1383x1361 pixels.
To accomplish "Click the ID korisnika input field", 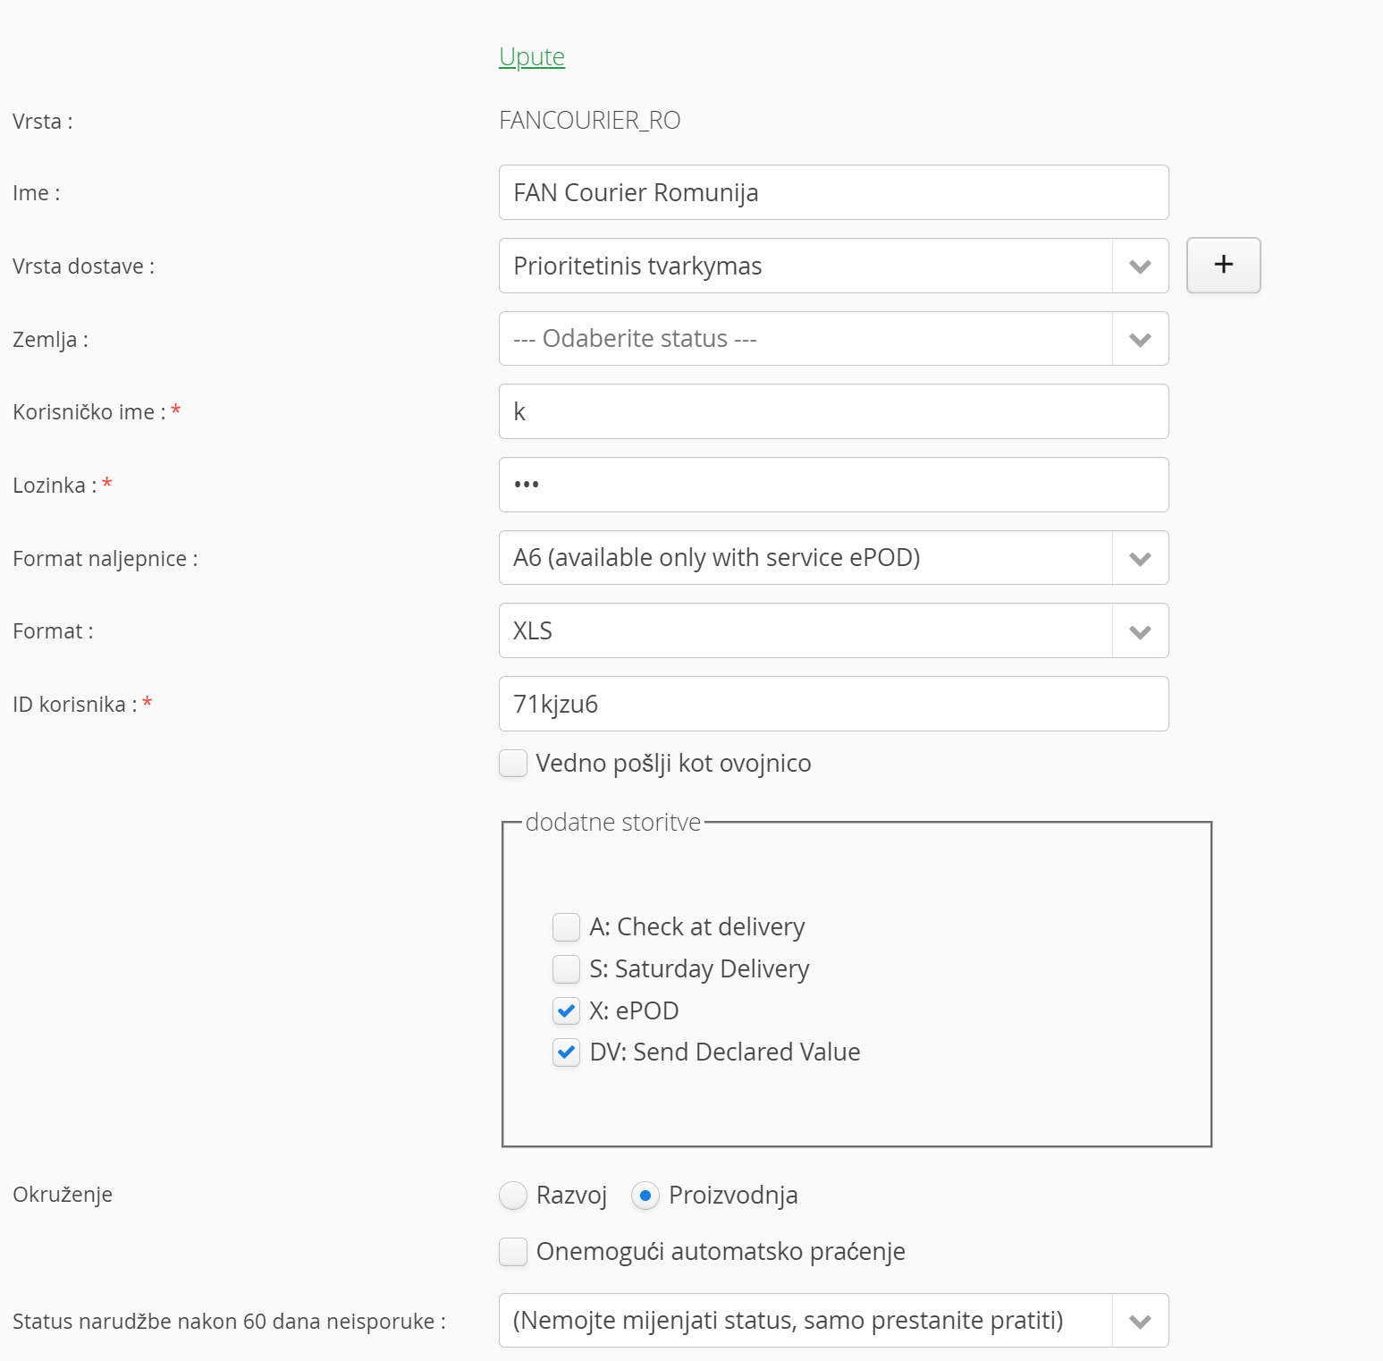I will click(x=833, y=704).
